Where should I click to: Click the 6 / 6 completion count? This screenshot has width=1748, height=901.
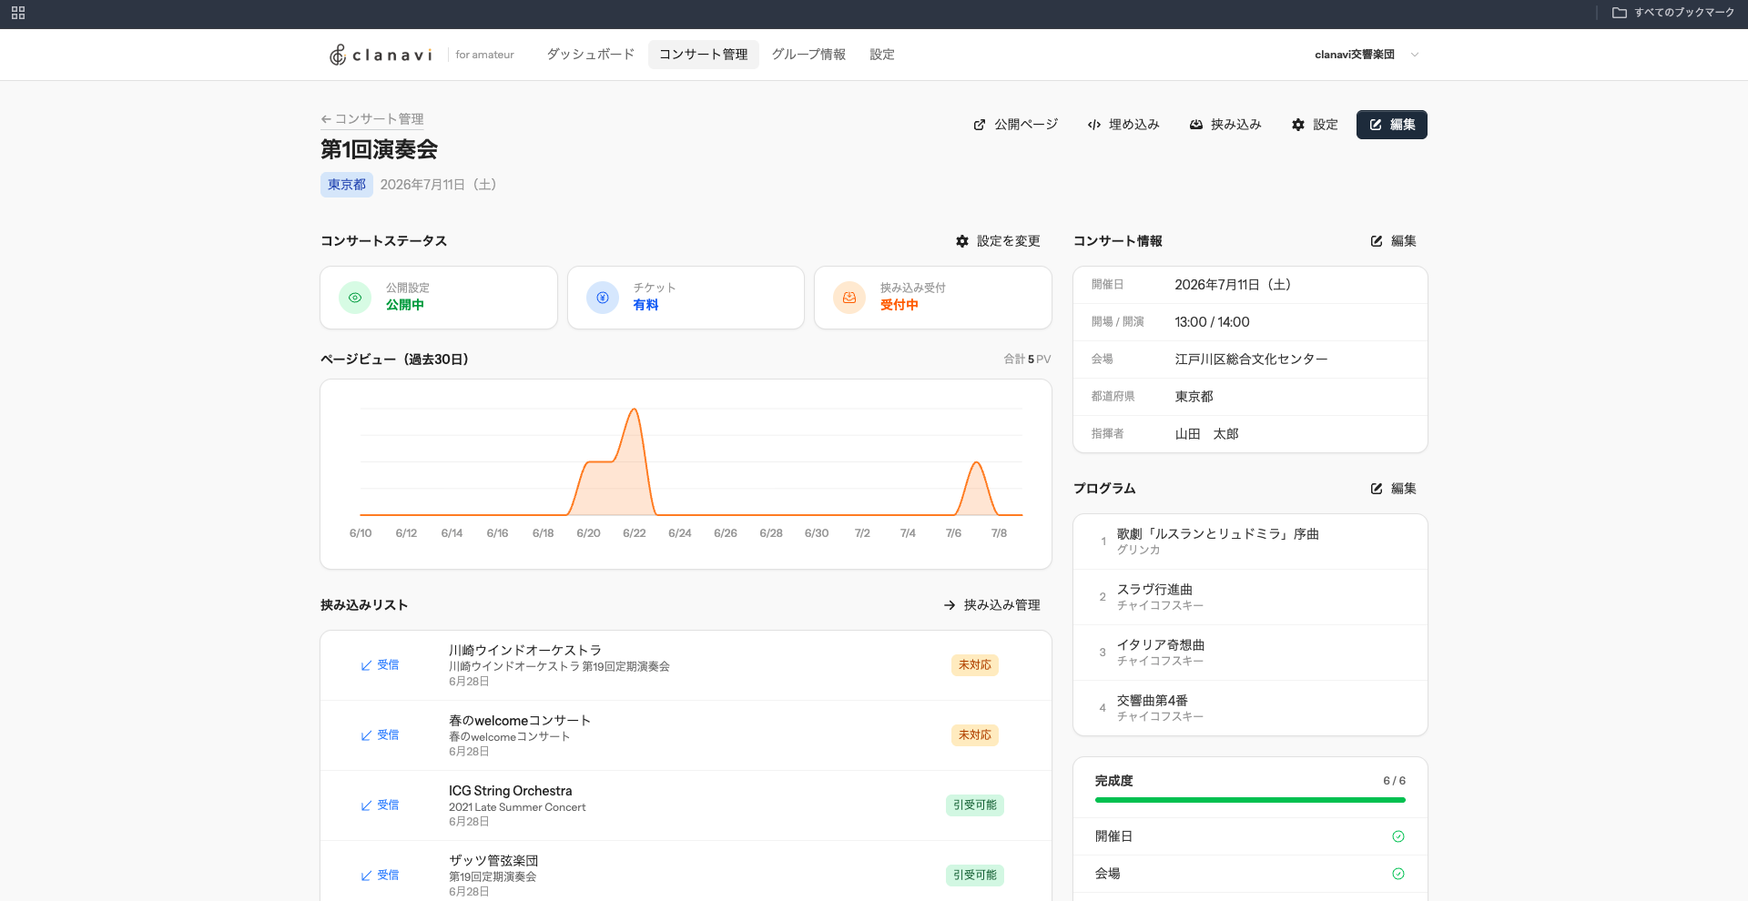pyautogui.click(x=1394, y=781)
